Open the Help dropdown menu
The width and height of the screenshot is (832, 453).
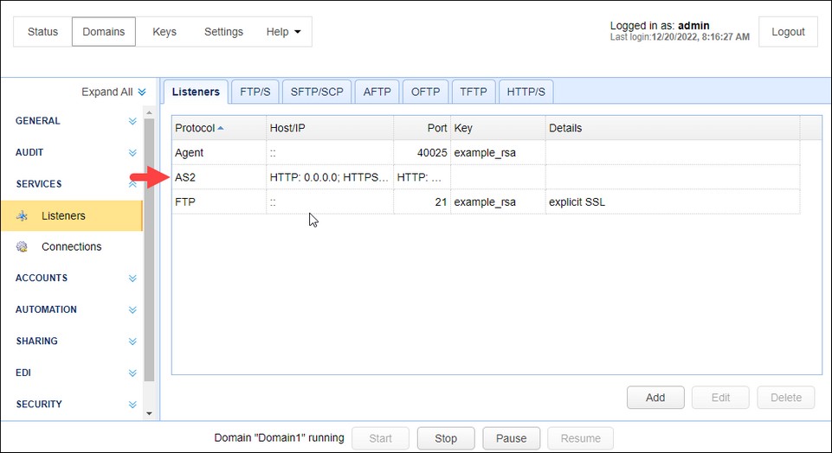click(x=283, y=32)
